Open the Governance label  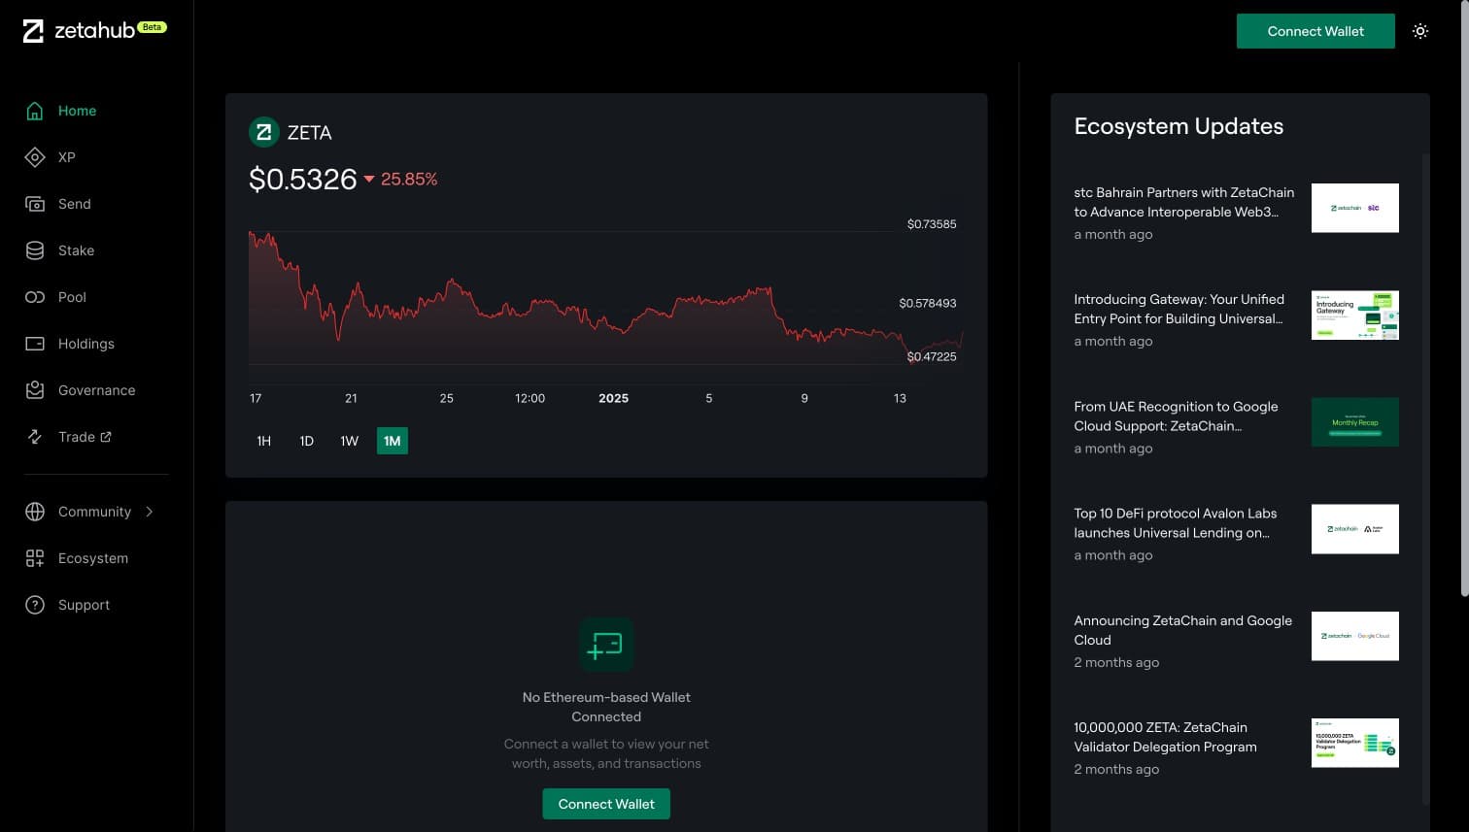point(96,390)
